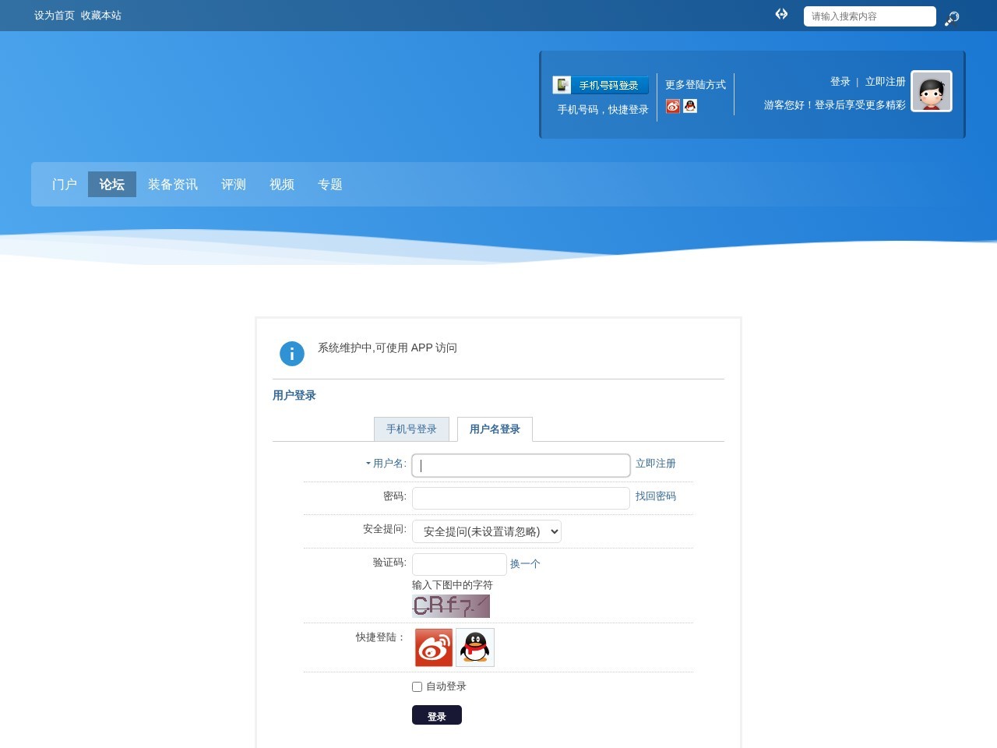Click the guest avatar image in header
Viewport: 997px width, 748px height.
point(932,91)
